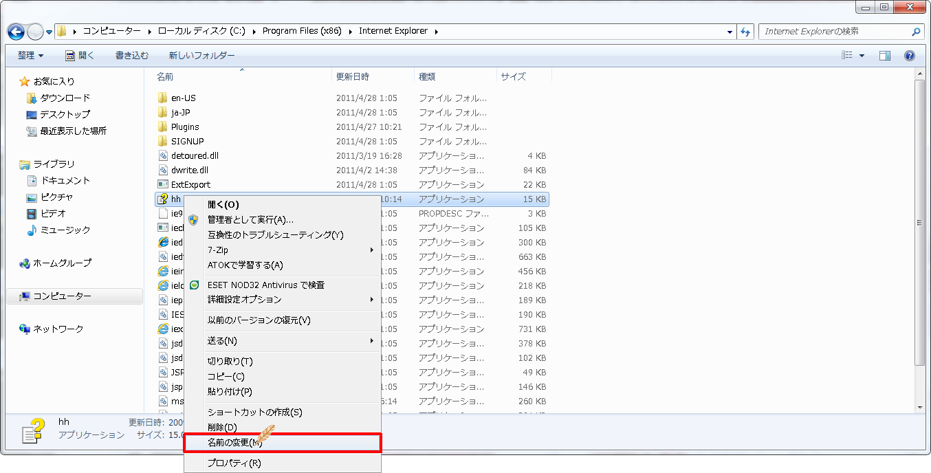Click the 開く toolbar button
The image size is (931, 473).
click(x=80, y=56)
